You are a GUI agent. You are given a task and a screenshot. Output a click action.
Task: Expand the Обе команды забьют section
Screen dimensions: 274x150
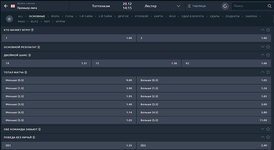tap(262, 129)
